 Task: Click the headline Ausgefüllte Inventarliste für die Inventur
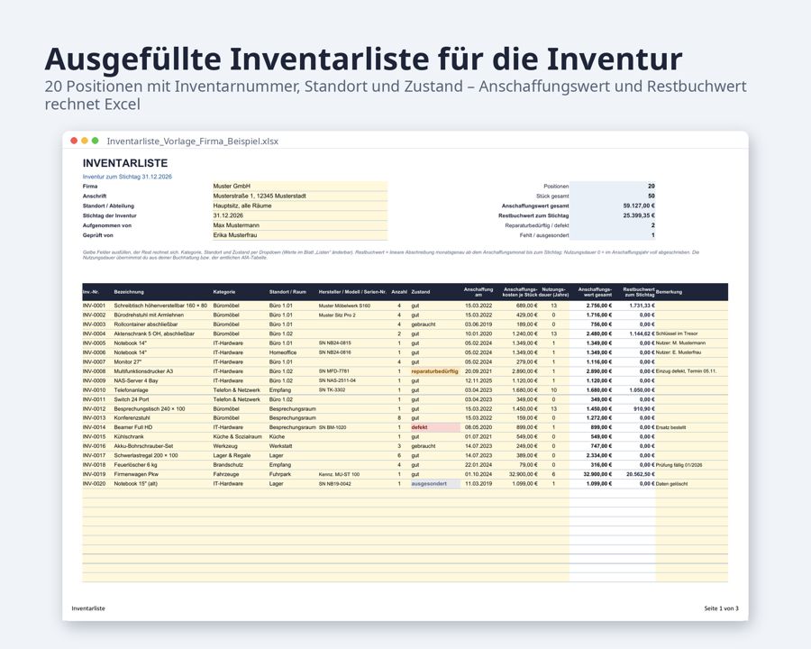363,59
